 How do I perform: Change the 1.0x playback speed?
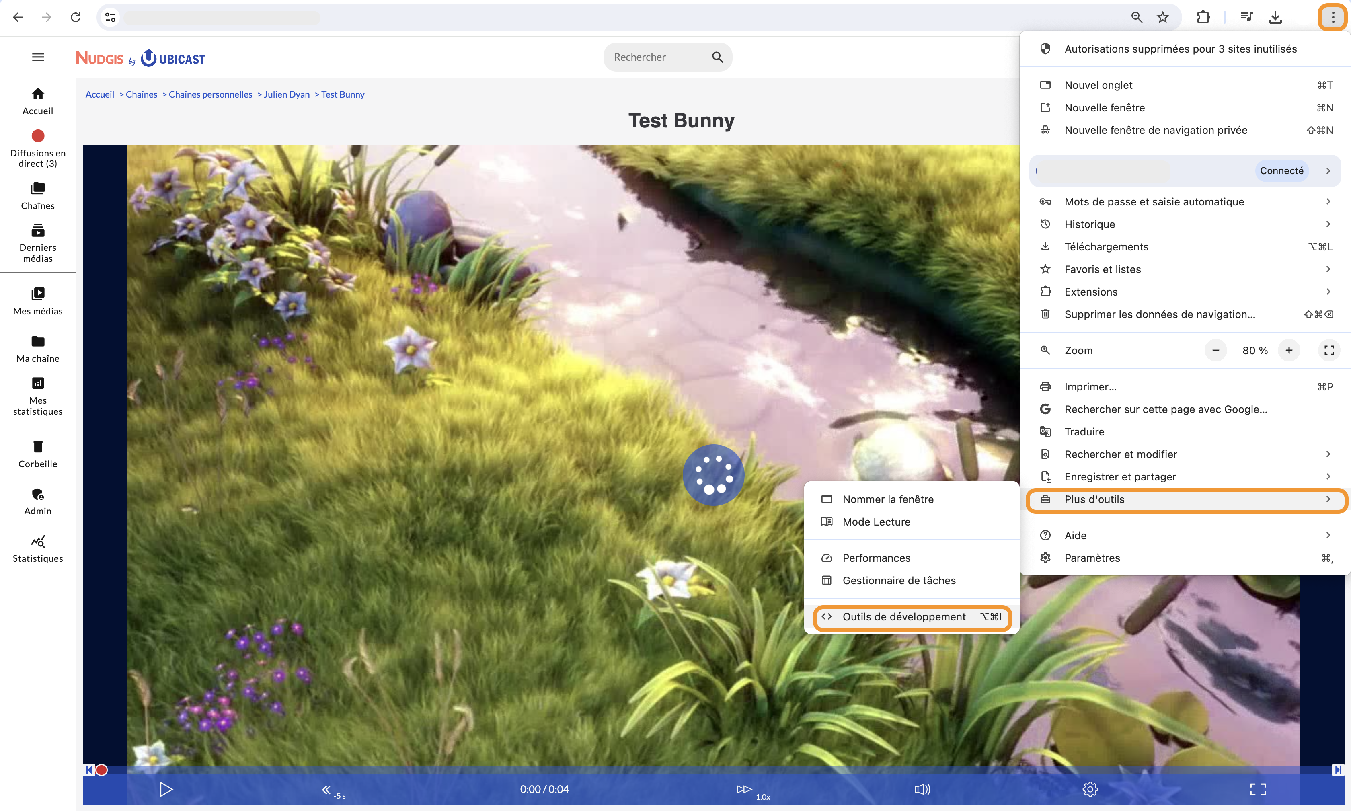753,791
